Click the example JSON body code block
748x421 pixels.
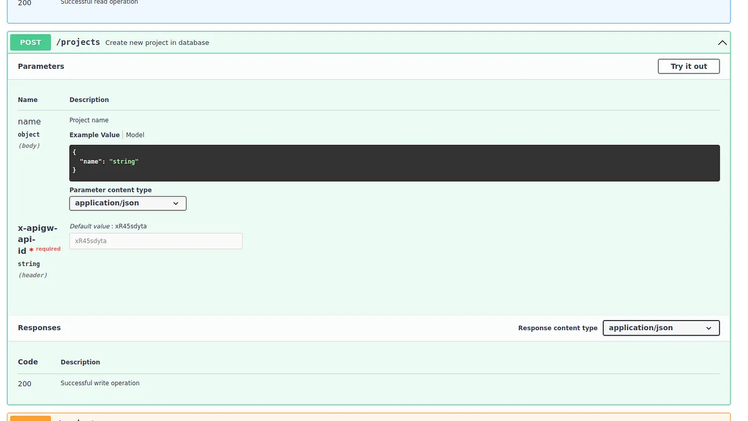click(x=394, y=163)
